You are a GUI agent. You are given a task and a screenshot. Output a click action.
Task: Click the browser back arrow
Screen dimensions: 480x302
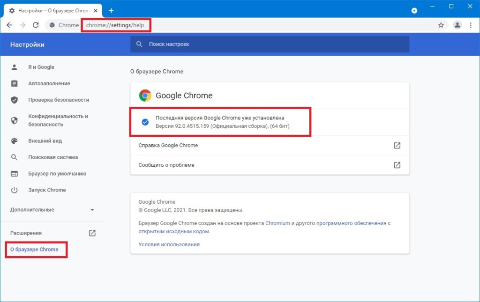tap(9, 25)
